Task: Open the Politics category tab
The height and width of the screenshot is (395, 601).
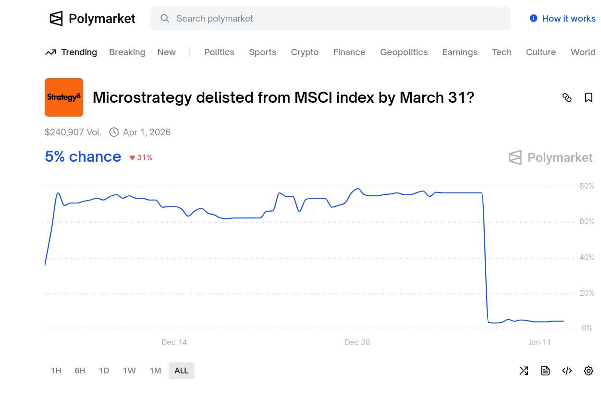Action: coord(219,52)
